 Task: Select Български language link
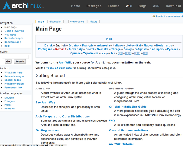157,49
